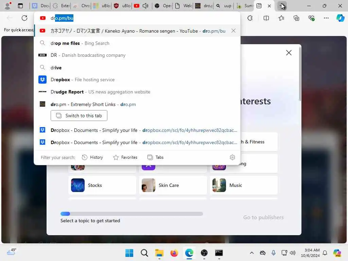Switch to the Chro tab
Screen dimensions: 348x261
point(82,6)
